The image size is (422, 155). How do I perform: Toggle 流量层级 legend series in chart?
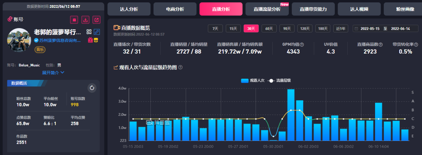click(x=279, y=80)
